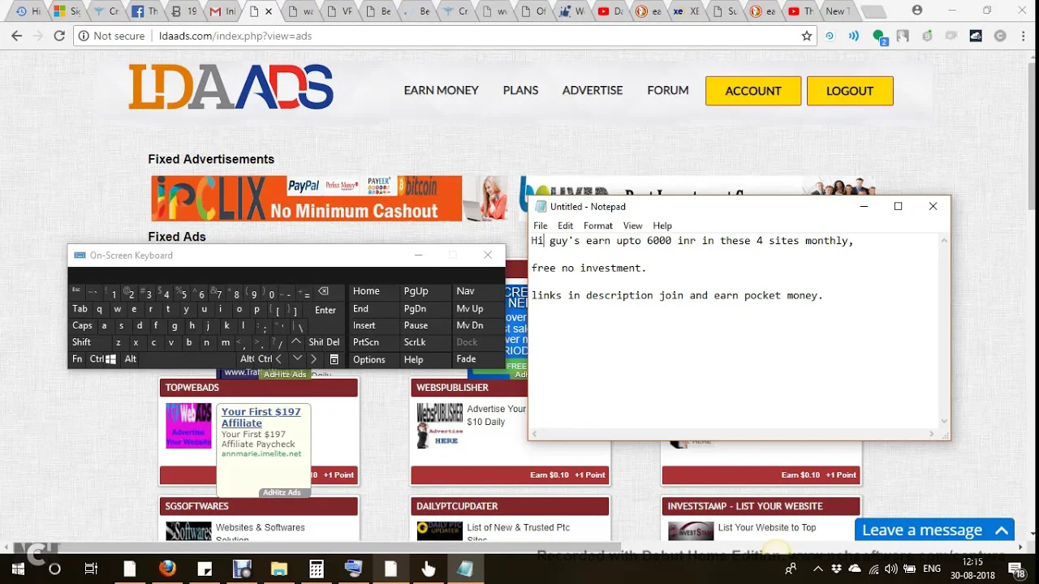Reload the page in Chrome
This screenshot has width=1039, height=584.
(59, 36)
